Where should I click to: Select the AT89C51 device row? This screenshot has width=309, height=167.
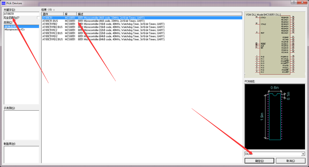(142, 18)
